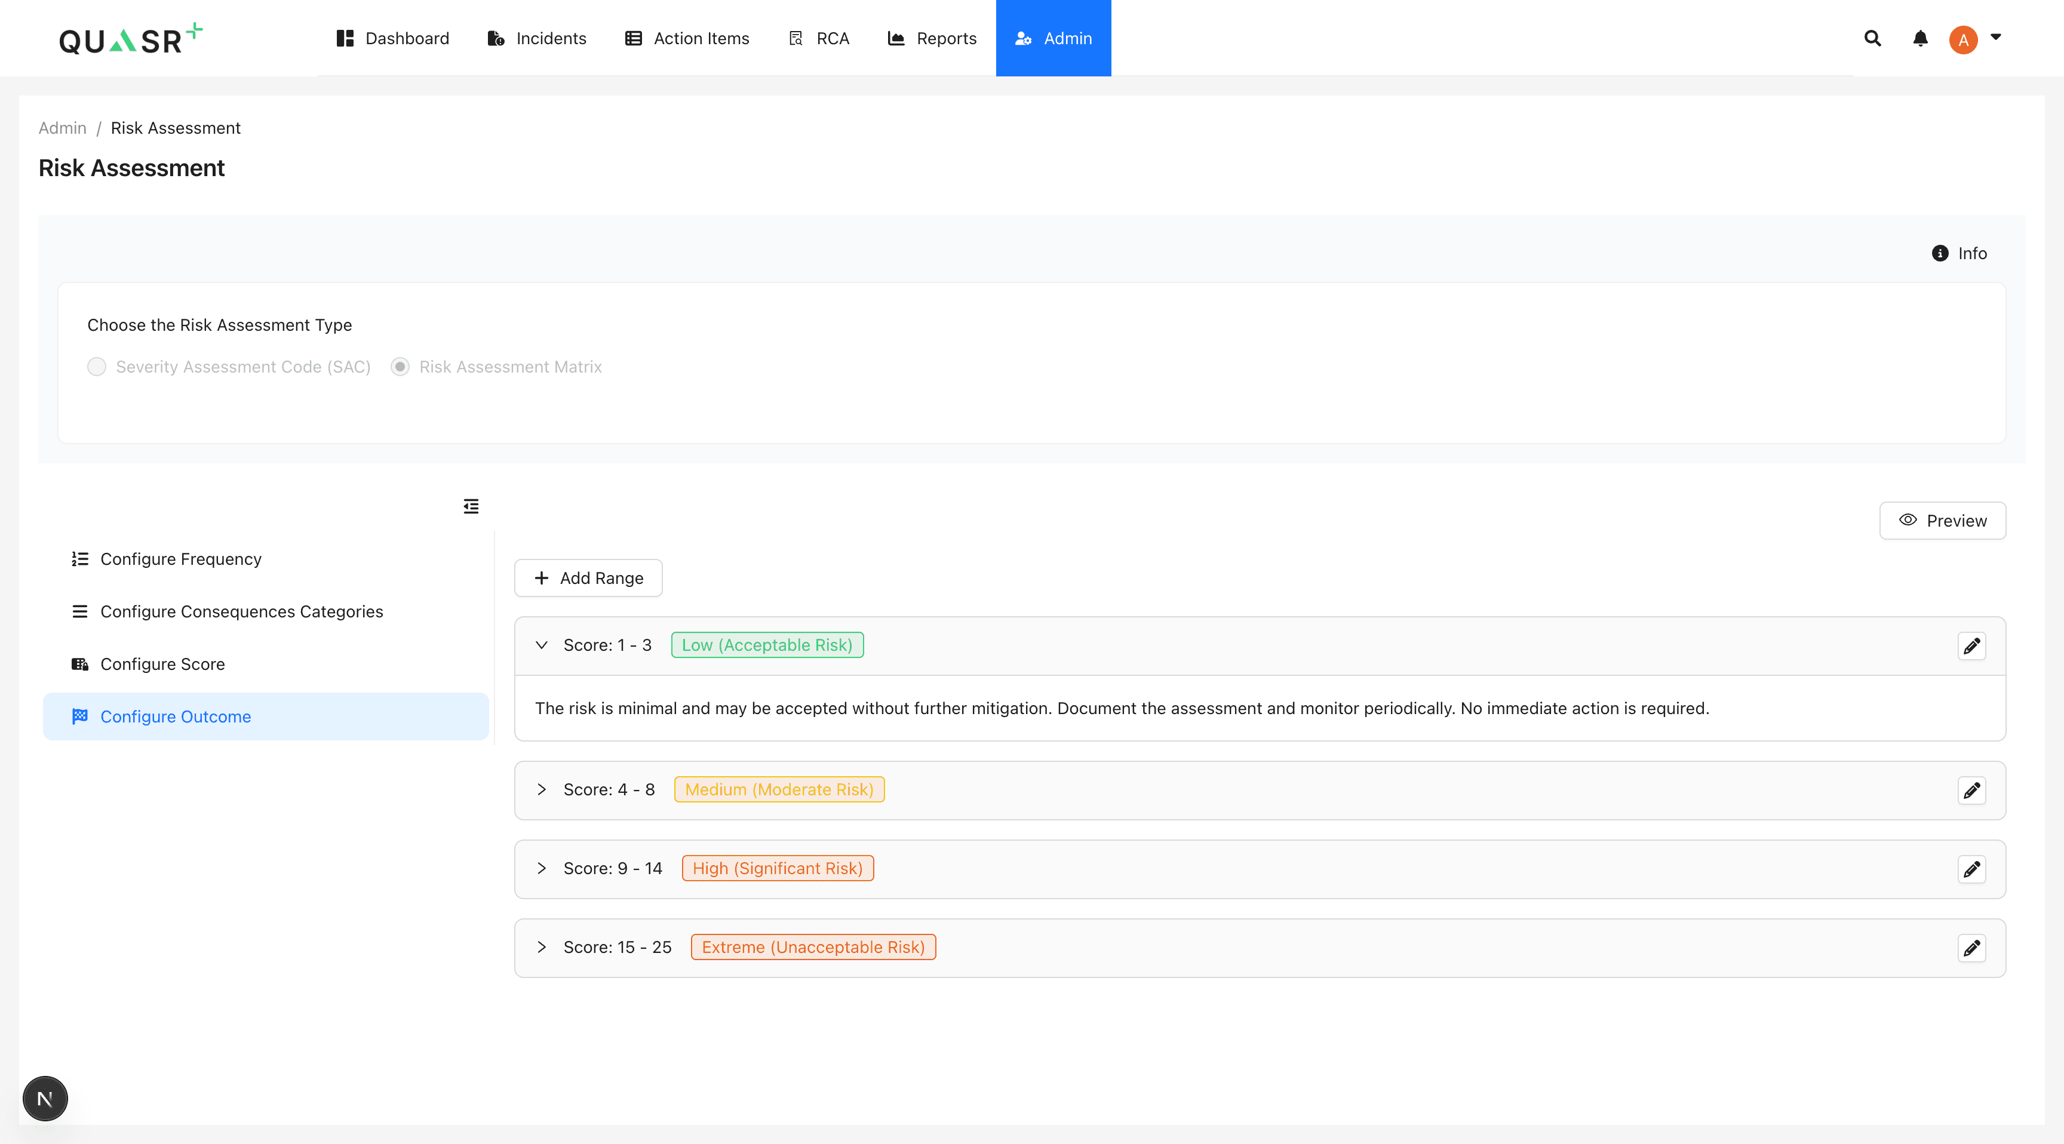Expand the Score 4 - 8 section
The image size is (2064, 1144).
[542, 790]
